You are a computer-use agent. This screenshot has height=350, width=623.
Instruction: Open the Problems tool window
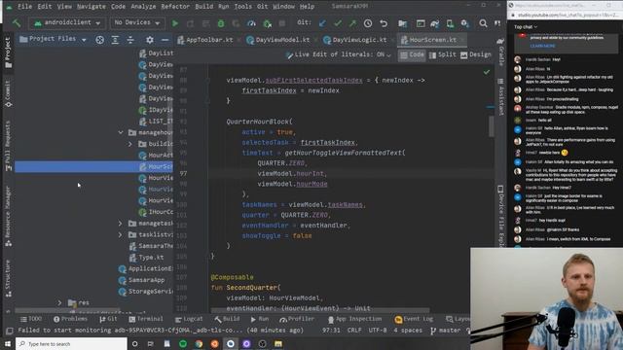(x=70, y=319)
